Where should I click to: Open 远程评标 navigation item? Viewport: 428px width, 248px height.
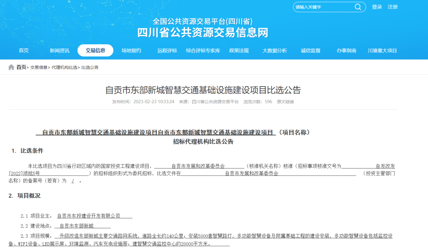[x=167, y=50]
